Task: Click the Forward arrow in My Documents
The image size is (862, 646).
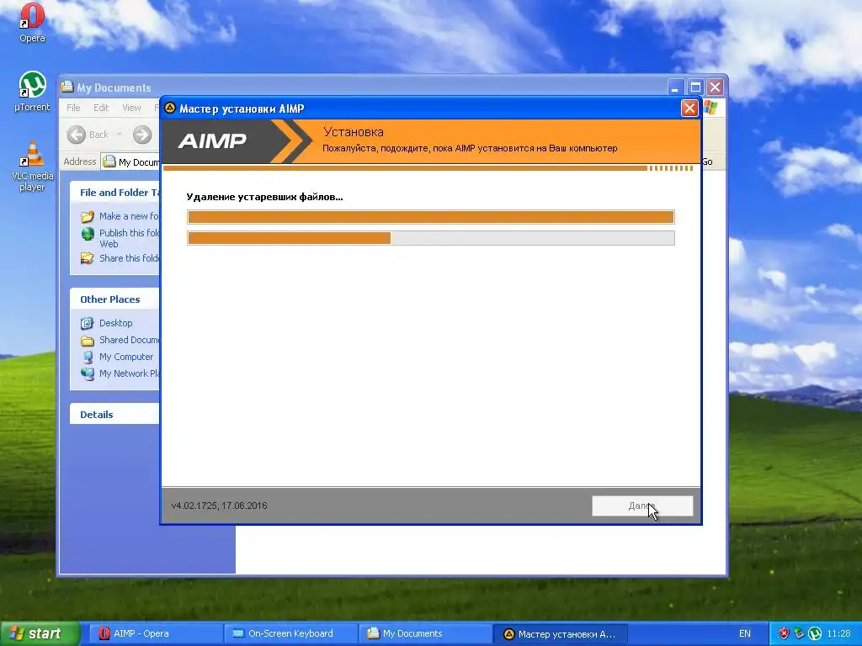Action: (141, 135)
